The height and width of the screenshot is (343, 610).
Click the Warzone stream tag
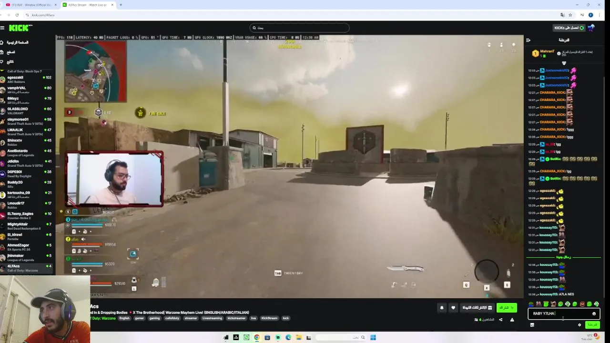pos(102,318)
